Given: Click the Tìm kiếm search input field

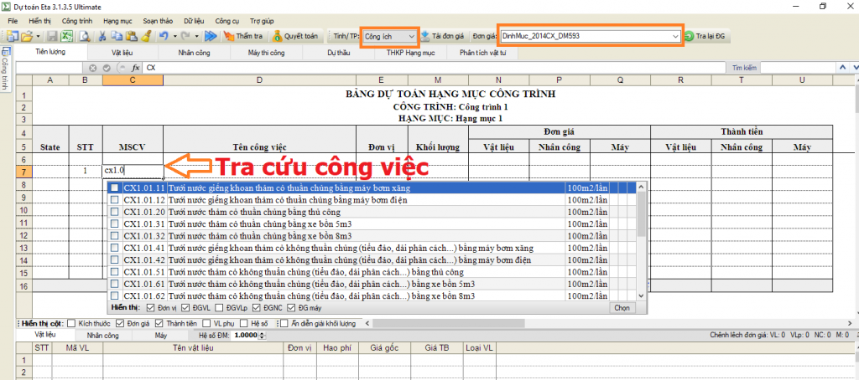Looking at the screenshot, I should (797, 67).
